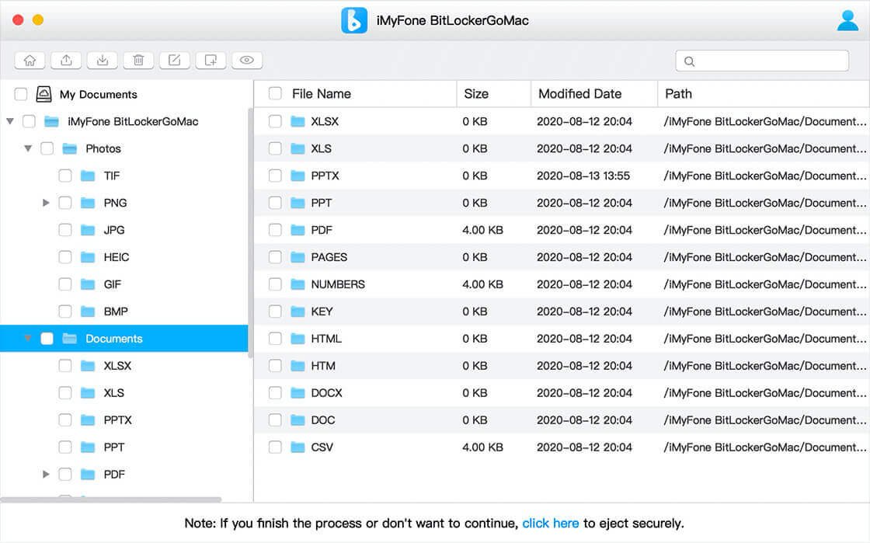Select iMyFone BitLockerGoMac in the sidebar tree
This screenshot has width=870, height=543.
pos(133,121)
